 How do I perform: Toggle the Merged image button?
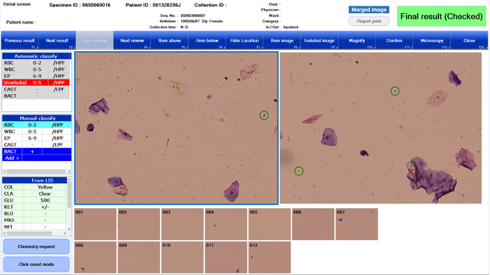[369, 10]
